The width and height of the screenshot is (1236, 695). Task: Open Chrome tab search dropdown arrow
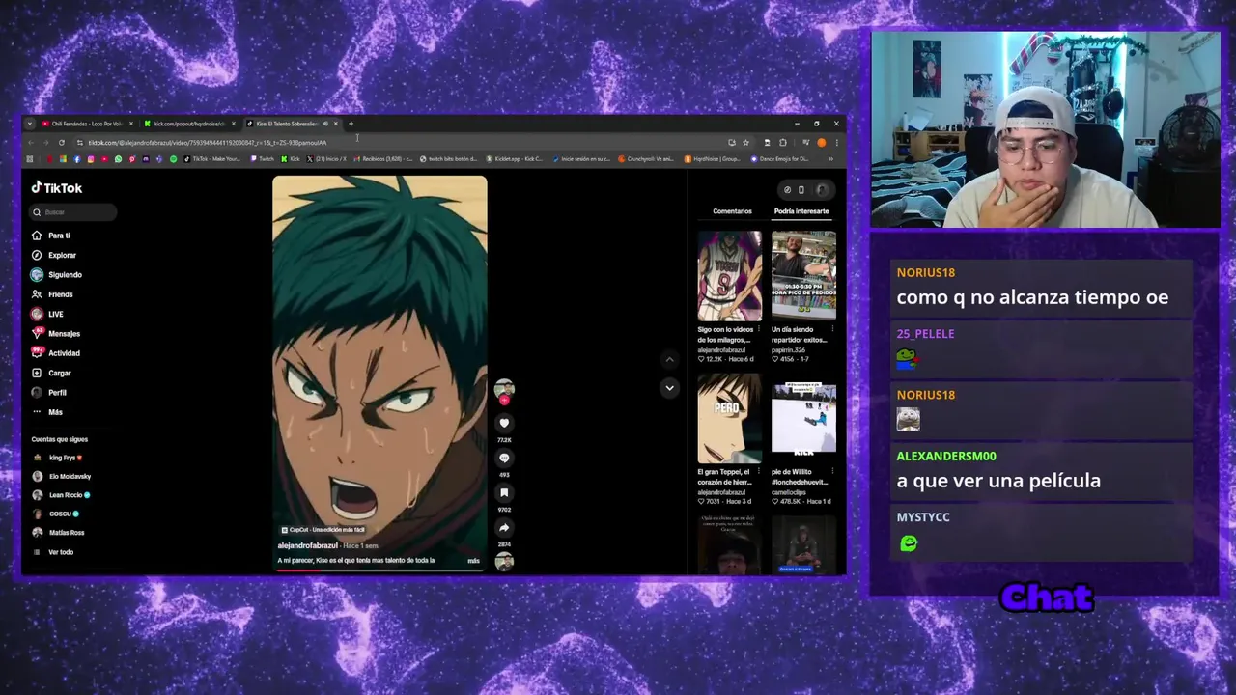click(x=30, y=124)
